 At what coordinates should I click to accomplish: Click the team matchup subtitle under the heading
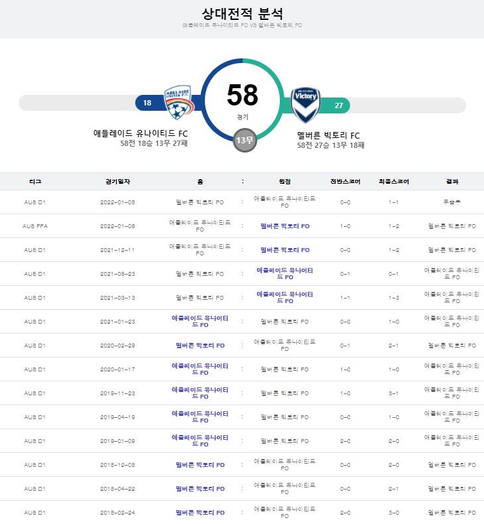click(x=242, y=25)
